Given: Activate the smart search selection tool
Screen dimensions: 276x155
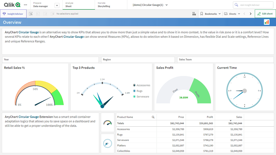Looking at the screenshot, I should tap(31, 14).
